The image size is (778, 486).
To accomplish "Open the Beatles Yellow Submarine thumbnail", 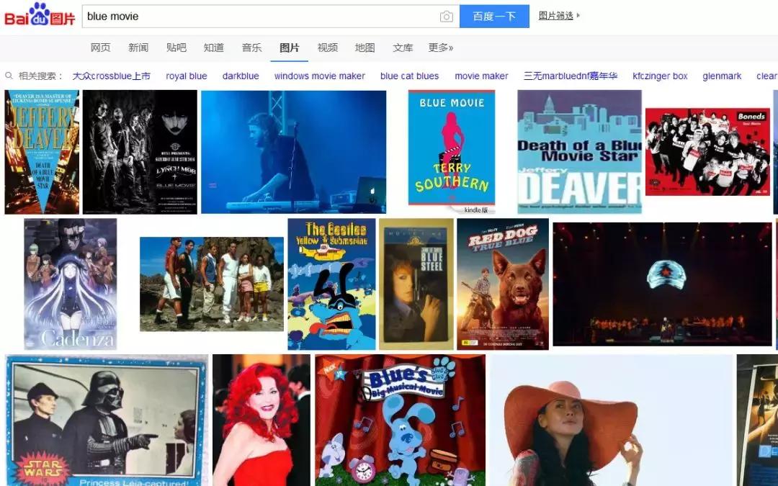I will tap(331, 284).
